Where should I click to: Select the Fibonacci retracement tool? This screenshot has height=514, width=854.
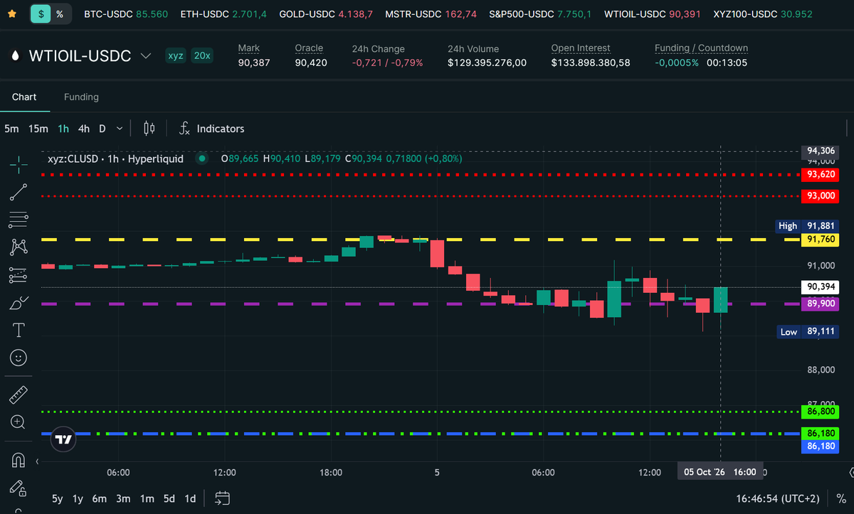click(x=19, y=219)
